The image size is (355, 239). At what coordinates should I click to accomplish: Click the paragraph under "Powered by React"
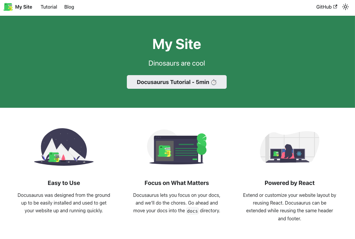tap(289, 207)
